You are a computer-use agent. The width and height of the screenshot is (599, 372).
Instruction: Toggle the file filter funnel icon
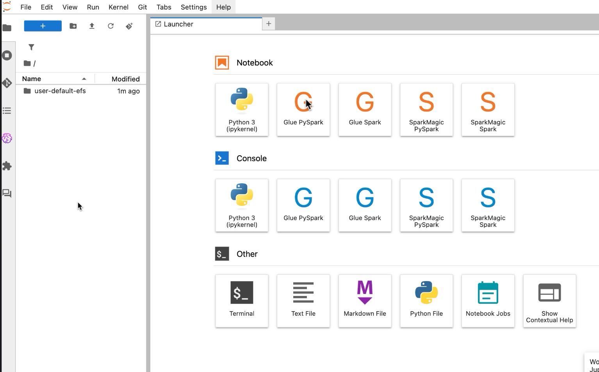31,47
